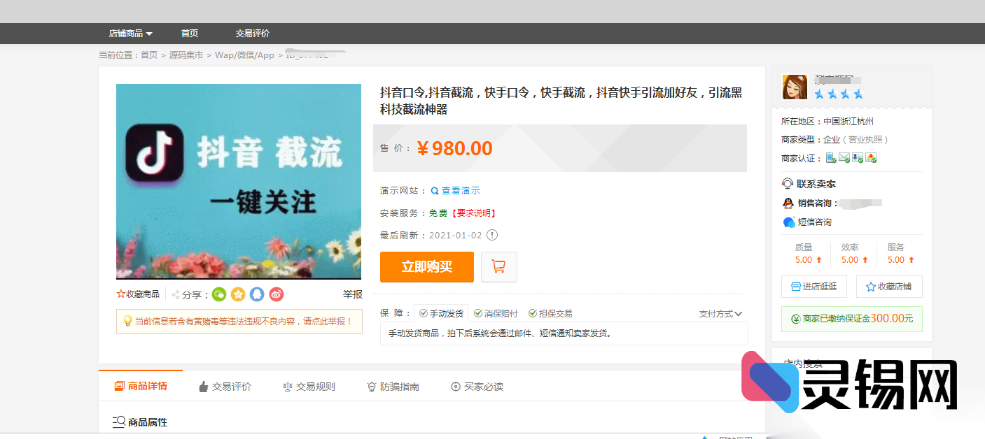This screenshot has height=439, width=985.
Task: Share the product via WeChat icon
Action: coord(219,294)
